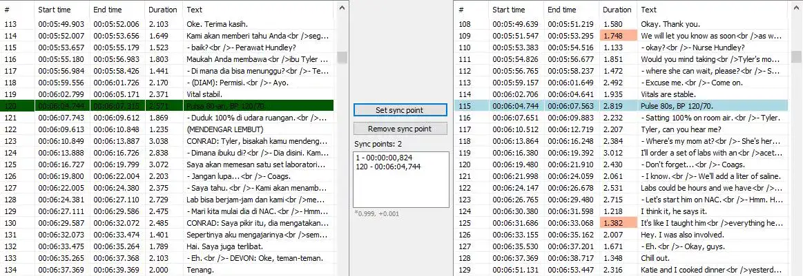Select left row 129 'Mari kita mulai dia di NAC.'
The width and height of the screenshot is (803, 276).
pos(168,211)
